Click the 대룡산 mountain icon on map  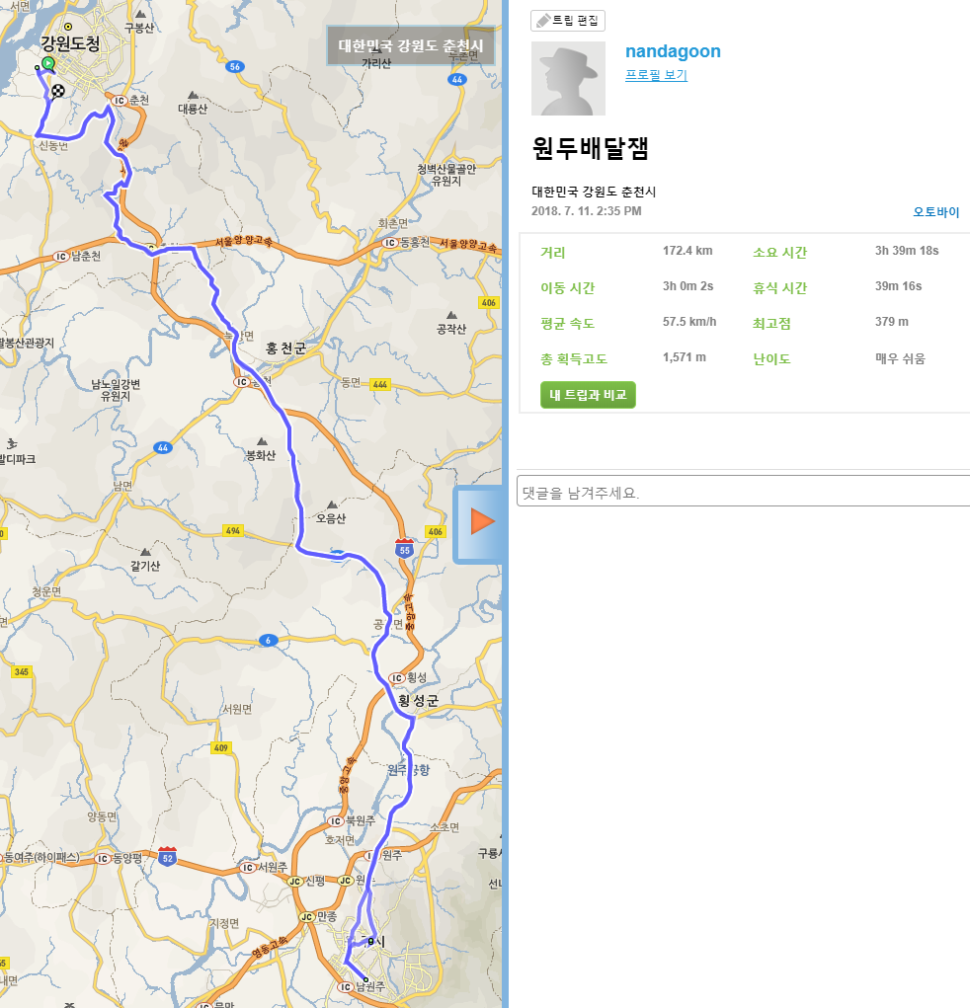193,95
